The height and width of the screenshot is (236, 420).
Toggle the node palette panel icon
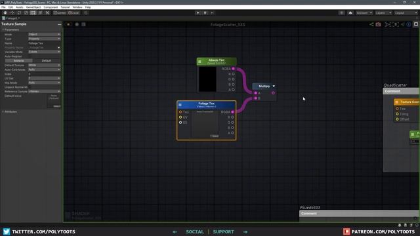coord(416,24)
